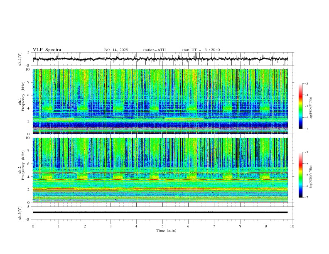Screen dimensions: 329x254
Task: Click the "station=ATH" label
Action: click(154, 50)
